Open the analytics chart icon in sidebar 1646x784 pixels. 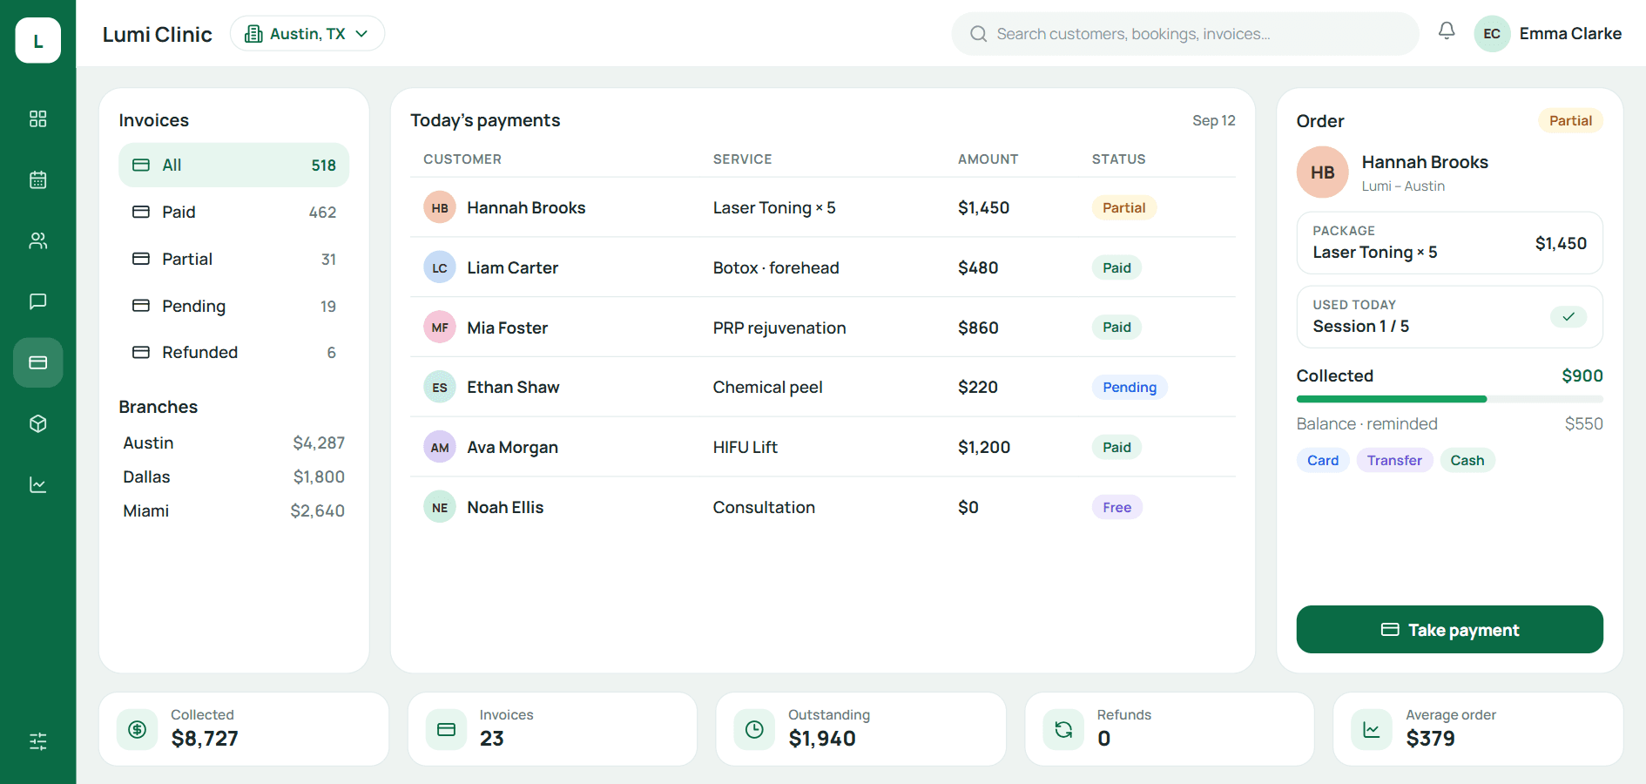37,484
